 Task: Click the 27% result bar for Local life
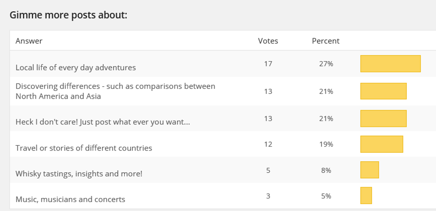tap(390, 64)
